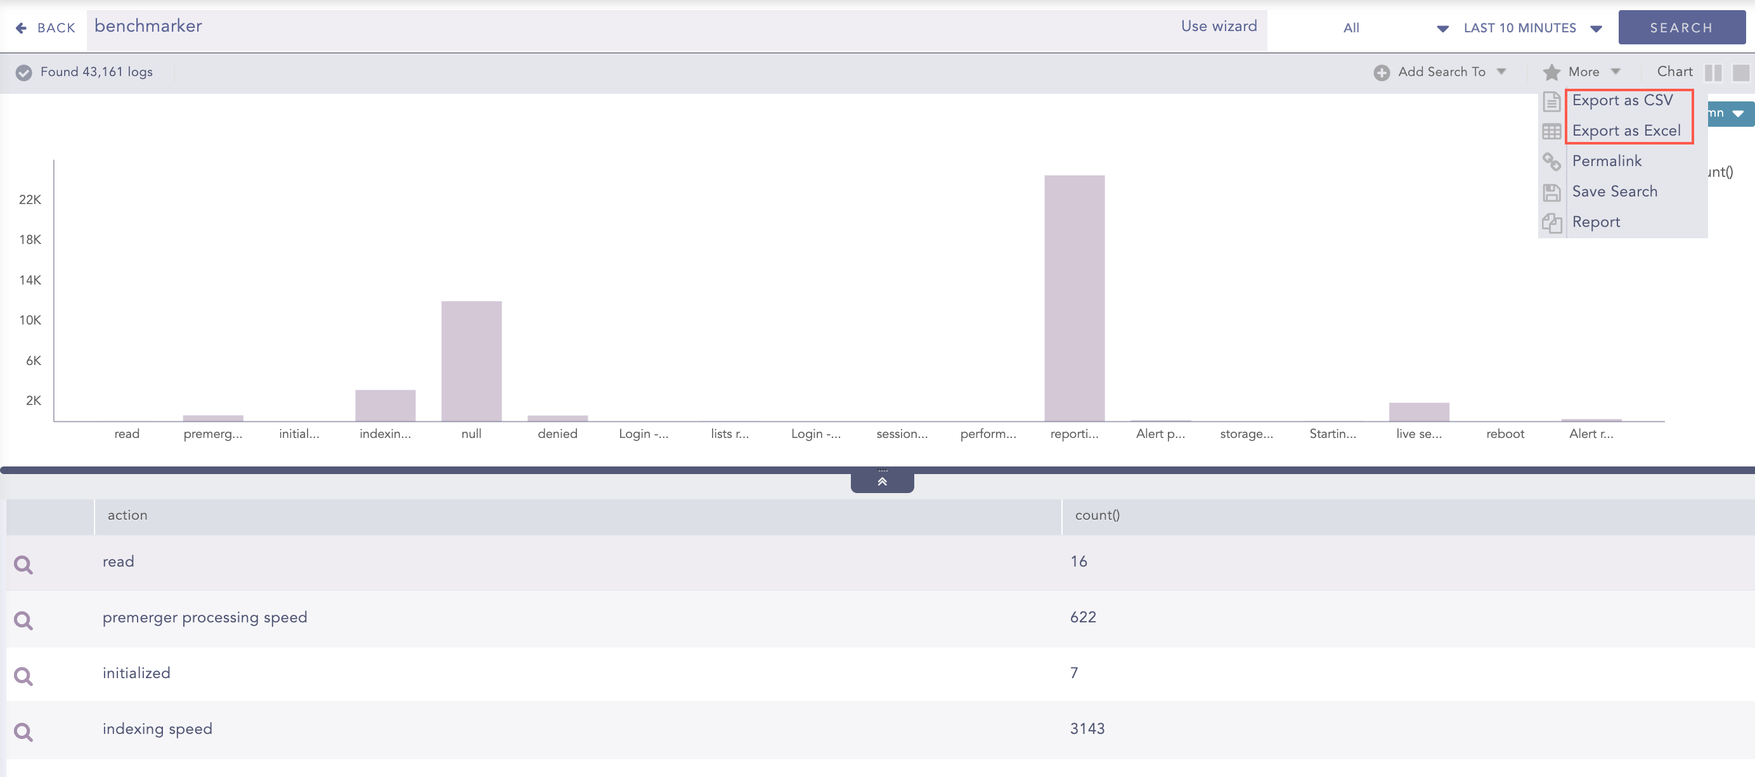
Task: Switch to split chart layout view
Action: tap(1713, 72)
